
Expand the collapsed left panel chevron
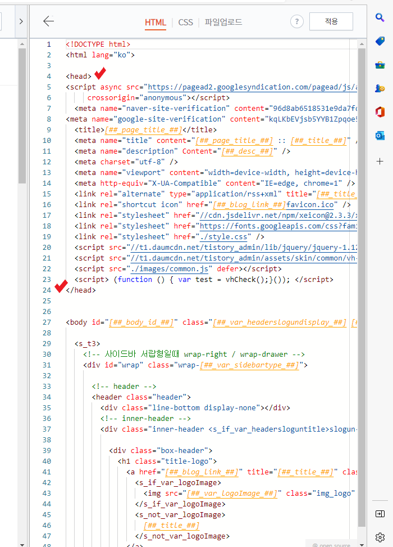(x=21, y=21)
